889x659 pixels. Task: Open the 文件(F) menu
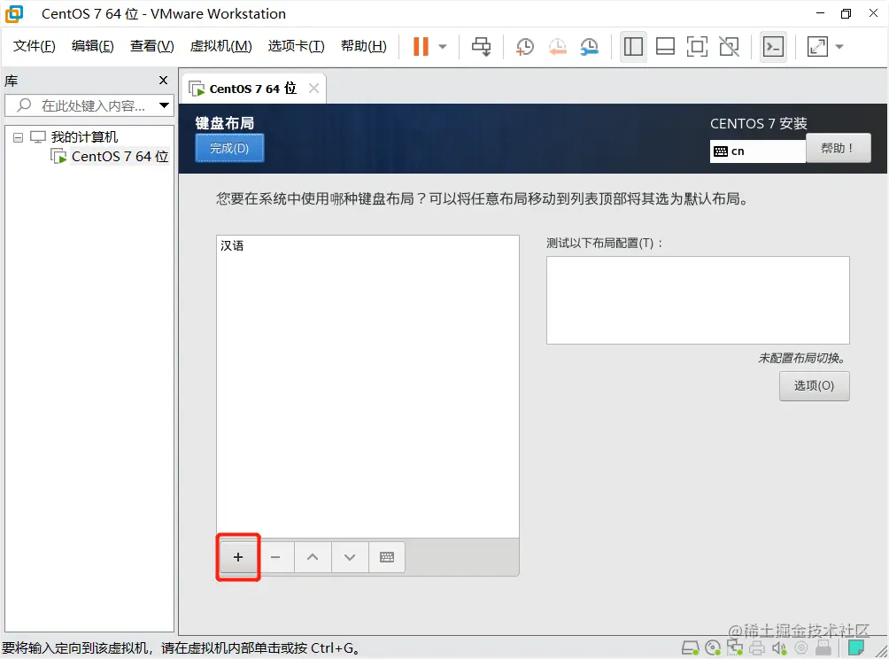[34, 46]
